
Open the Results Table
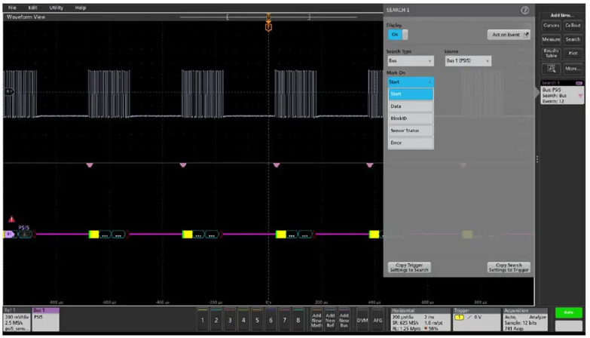pos(552,53)
